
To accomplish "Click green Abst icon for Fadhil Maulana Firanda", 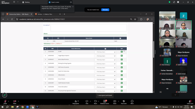I will (x=122, y=83).
